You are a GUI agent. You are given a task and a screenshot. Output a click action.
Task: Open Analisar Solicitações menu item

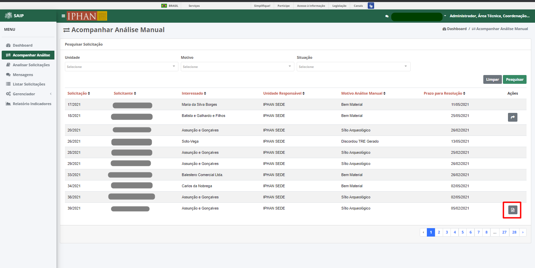pyautogui.click(x=28, y=65)
